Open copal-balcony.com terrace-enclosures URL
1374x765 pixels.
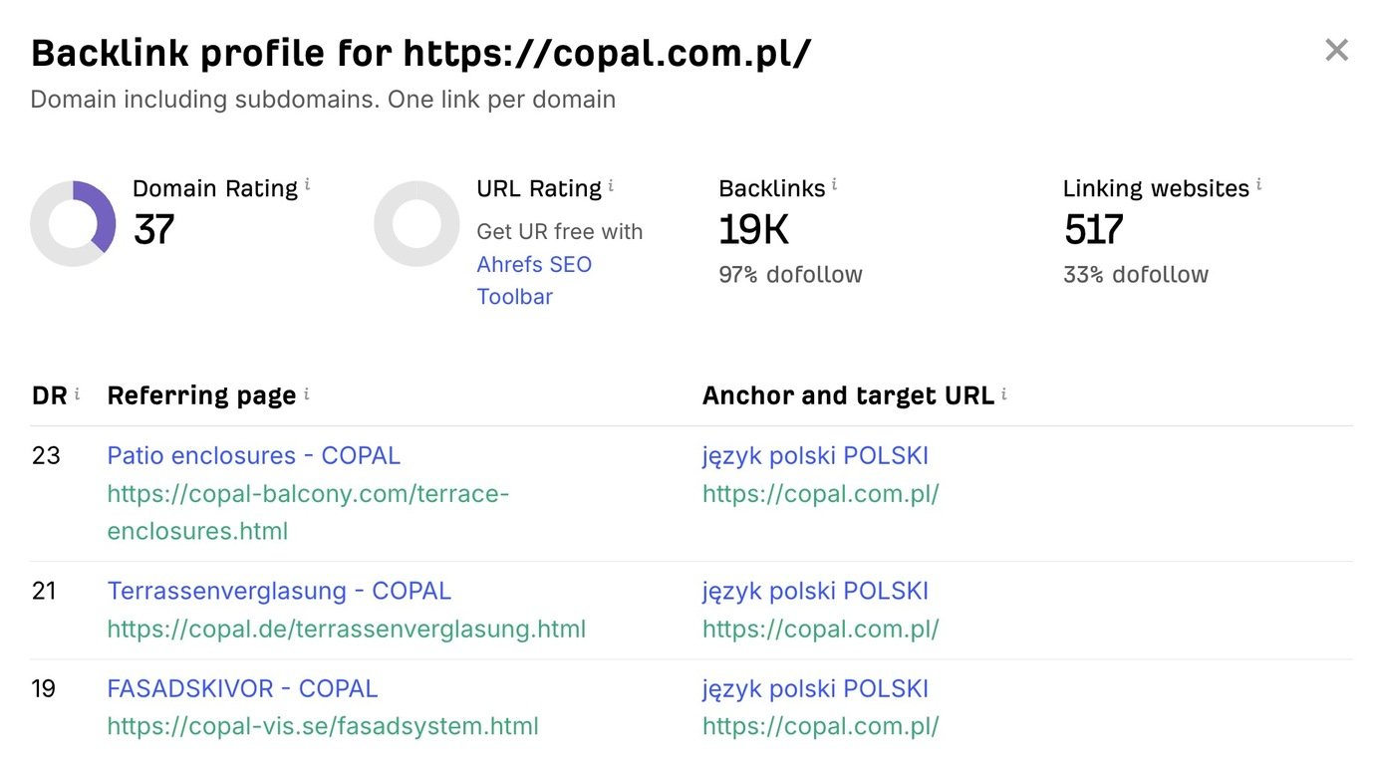click(308, 512)
